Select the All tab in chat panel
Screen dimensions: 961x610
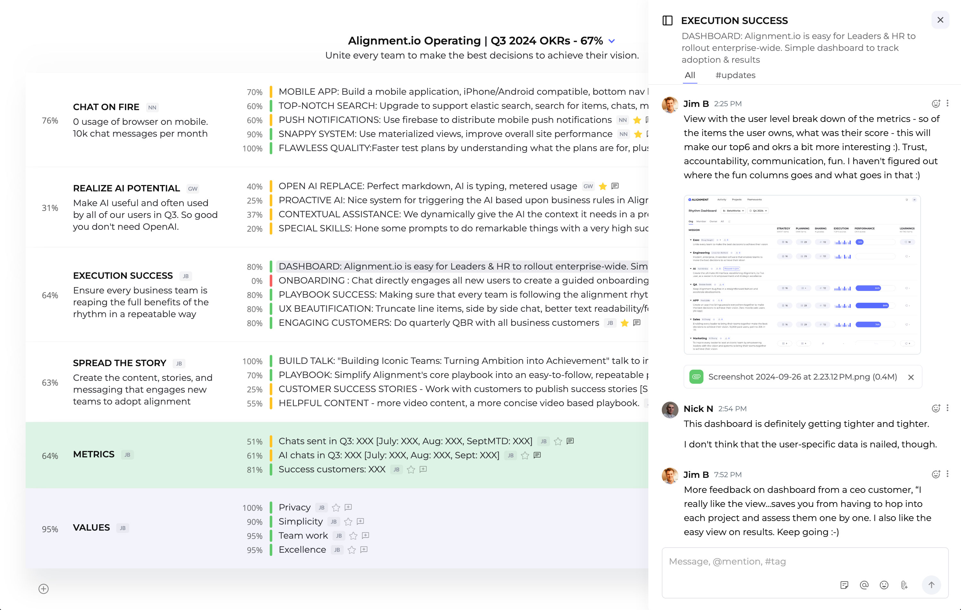click(690, 75)
